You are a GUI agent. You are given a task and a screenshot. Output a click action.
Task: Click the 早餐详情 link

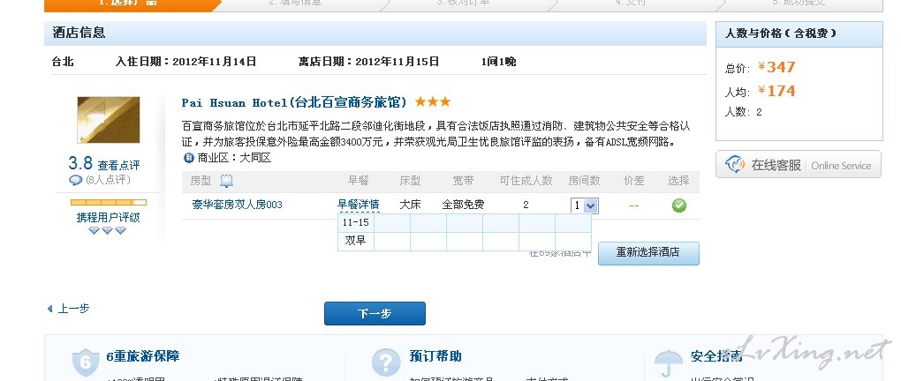tap(358, 205)
